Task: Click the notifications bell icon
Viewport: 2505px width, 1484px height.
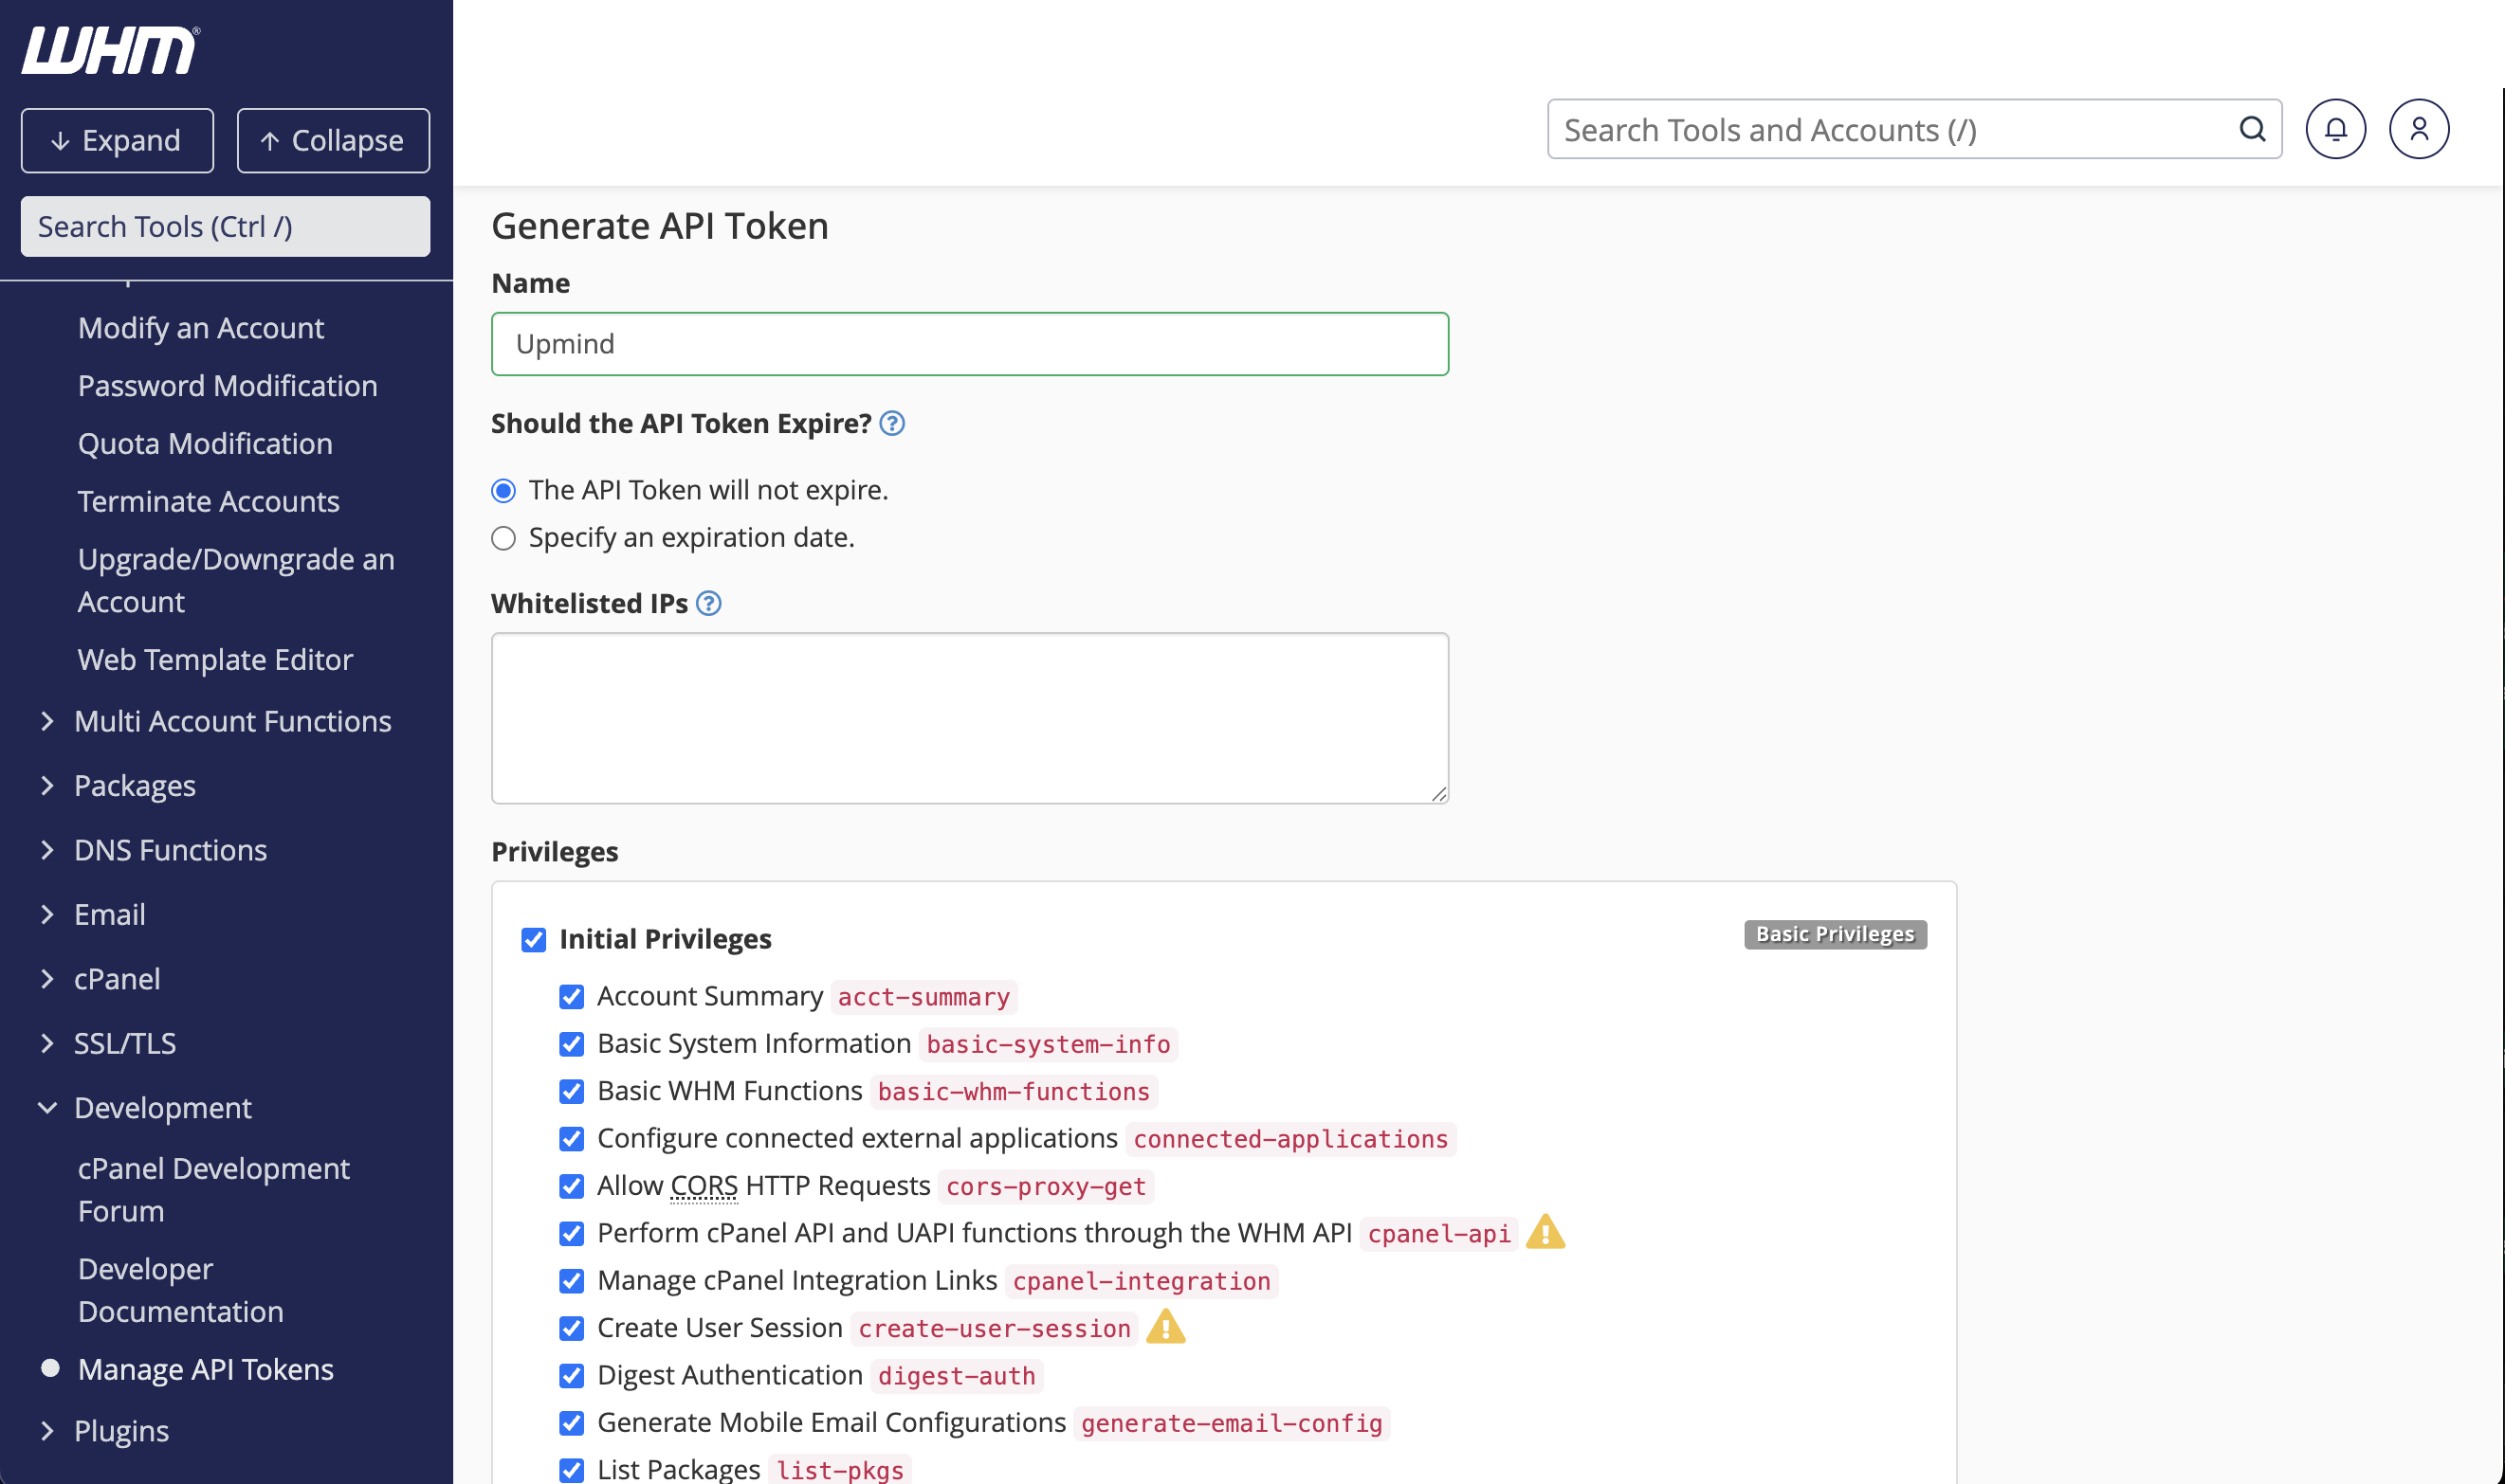Action: 2335,129
